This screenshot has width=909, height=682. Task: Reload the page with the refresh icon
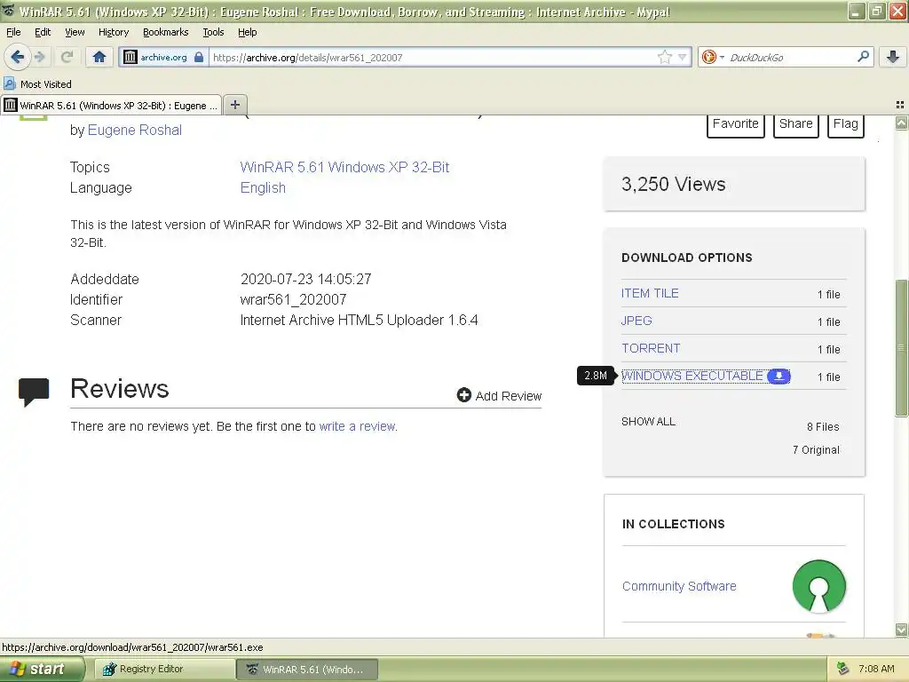tap(67, 57)
